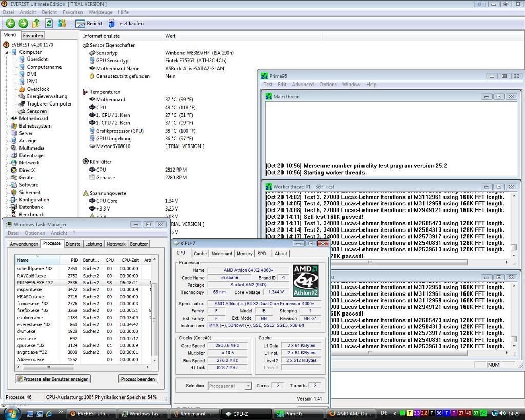Click the AMD Athlon X2 logo in CPU-Z
This screenshot has height=420, width=525.
(x=306, y=281)
